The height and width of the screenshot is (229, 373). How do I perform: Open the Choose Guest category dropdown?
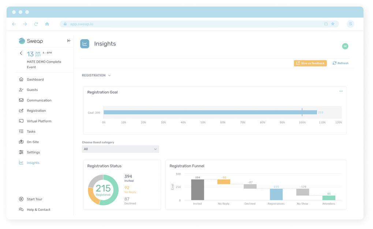point(120,149)
